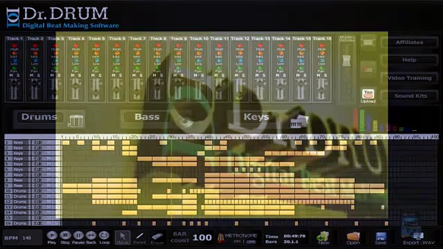Click the red High knob on Track 2
443x249 pixels.
pyautogui.click(x=35, y=46)
